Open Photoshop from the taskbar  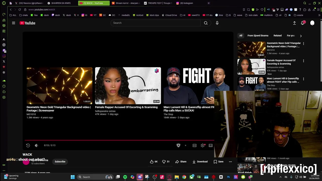pos(228,177)
